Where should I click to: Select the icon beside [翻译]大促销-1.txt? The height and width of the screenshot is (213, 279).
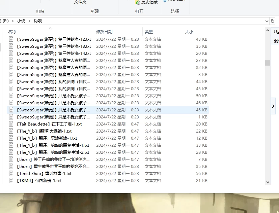pyautogui.click(x=11, y=131)
